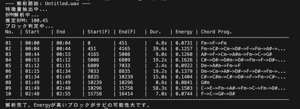Click energy value 0.1257
Screen dimensions: 300x109
click(184, 49)
